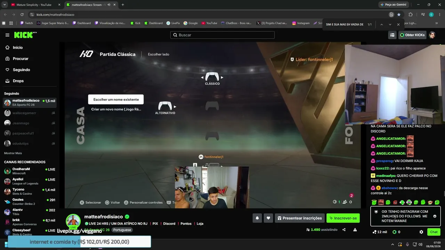445x250 pixels.
Task: Open the streamer's Discord link
Action: [169, 224]
